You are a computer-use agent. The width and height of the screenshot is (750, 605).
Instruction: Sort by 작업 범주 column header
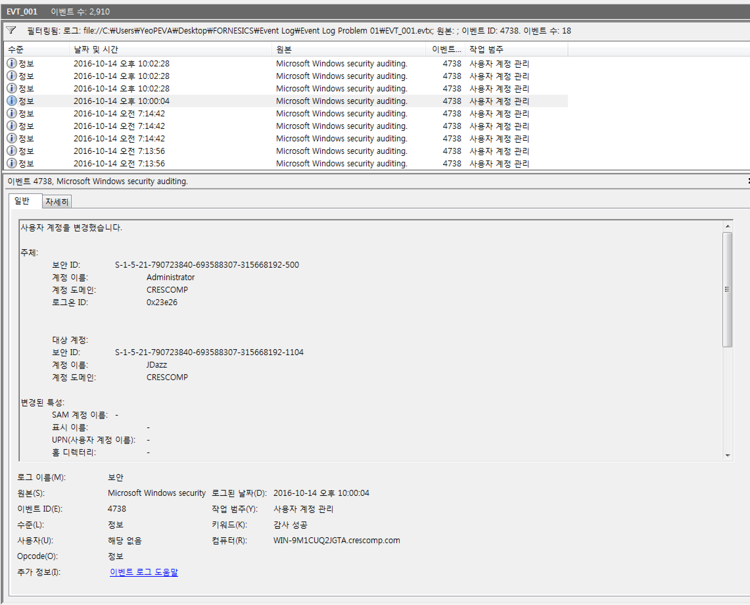[x=486, y=50]
